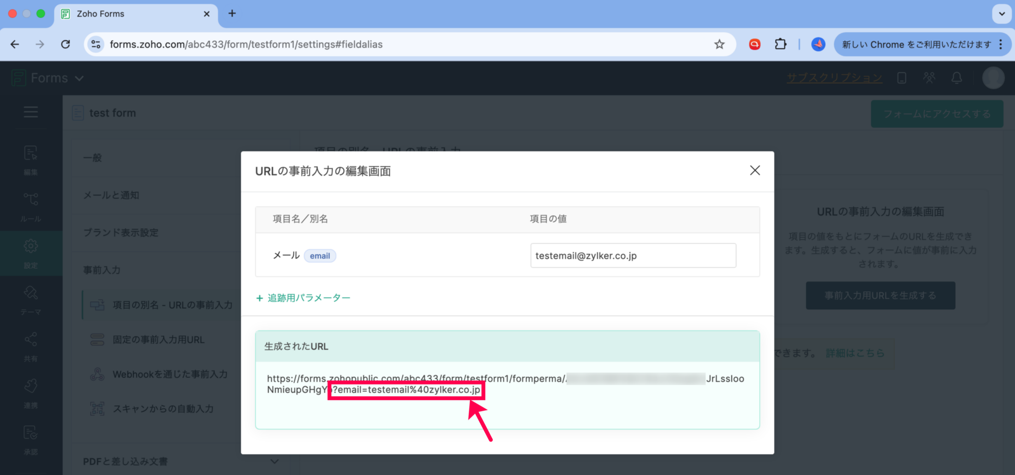Add a tracking parameter (追跡用パラメーター)
Image resolution: width=1015 pixels, height=475 pixels.
point(303,298)
